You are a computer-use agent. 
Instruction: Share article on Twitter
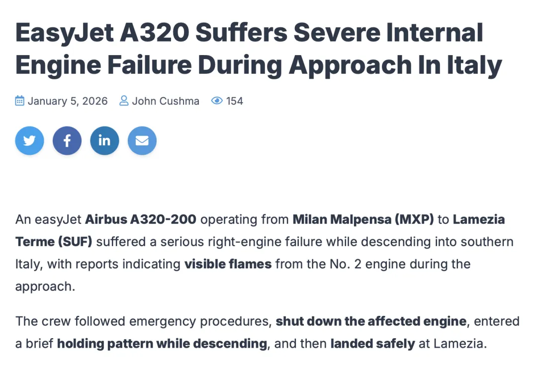(29, 141)
